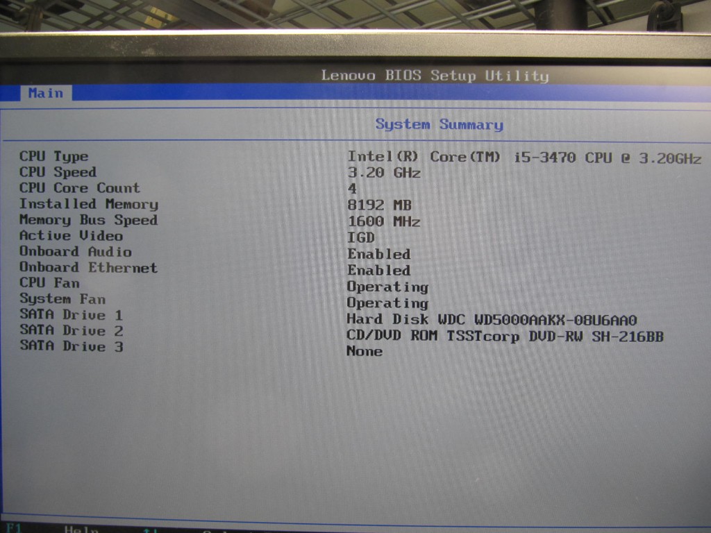This screenshot has width=711, height=533.
Task: Select the SATA Drive 2 label
Action: tap(72, 330)
